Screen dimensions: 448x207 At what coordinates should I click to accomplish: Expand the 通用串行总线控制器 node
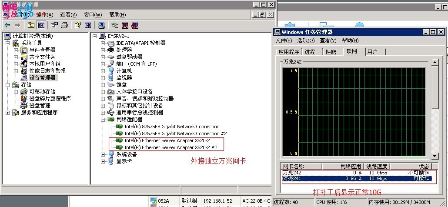point(103,113)
